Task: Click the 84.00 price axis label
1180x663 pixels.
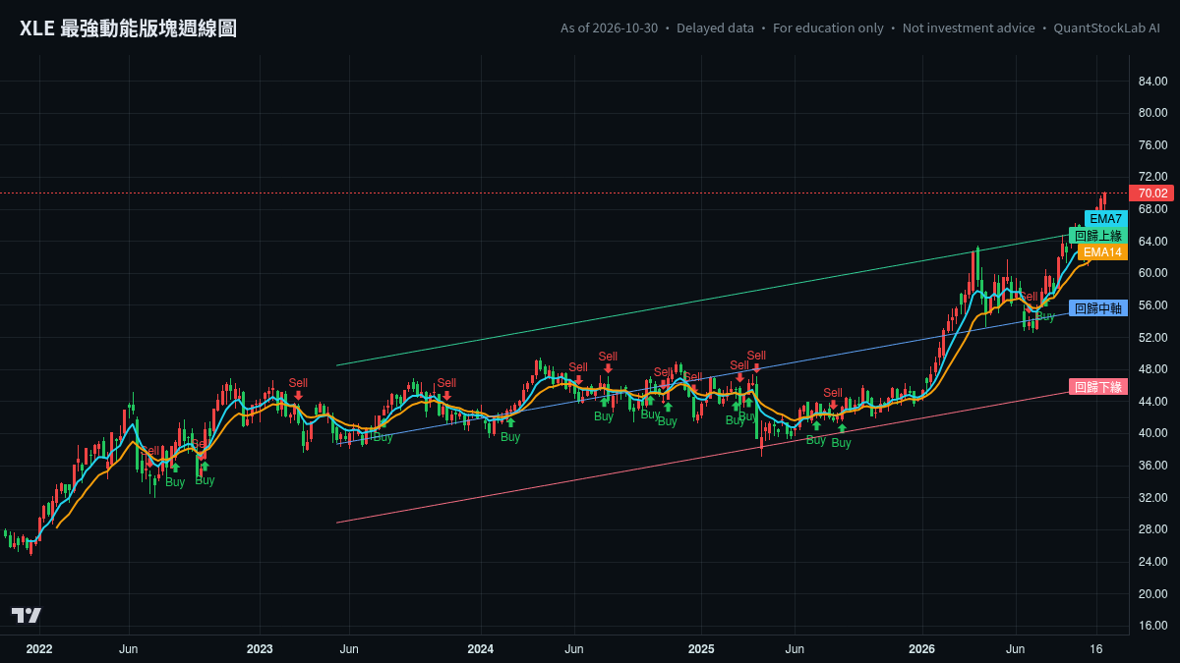Action: tap(1153, 81)
